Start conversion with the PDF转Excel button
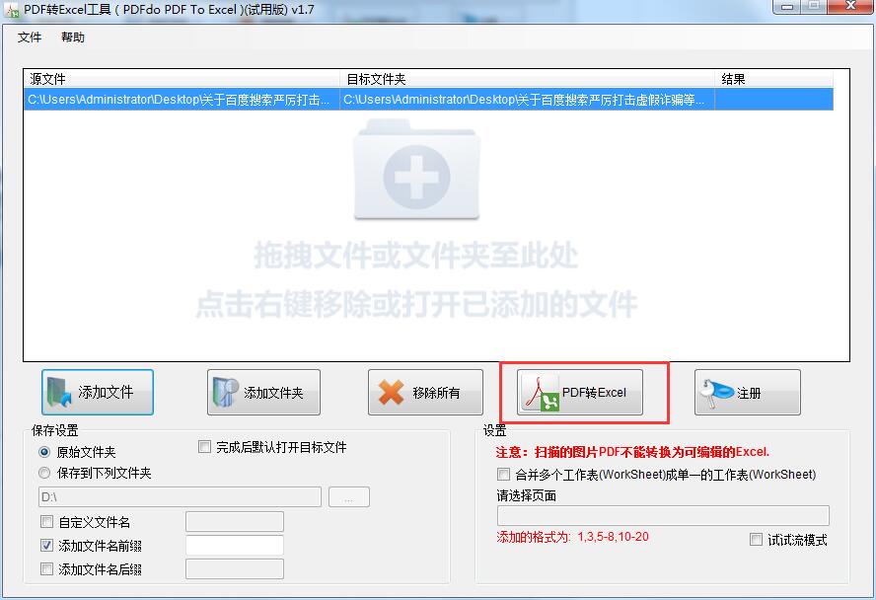This screenshot has height=600, width=876. coord(580,392)
